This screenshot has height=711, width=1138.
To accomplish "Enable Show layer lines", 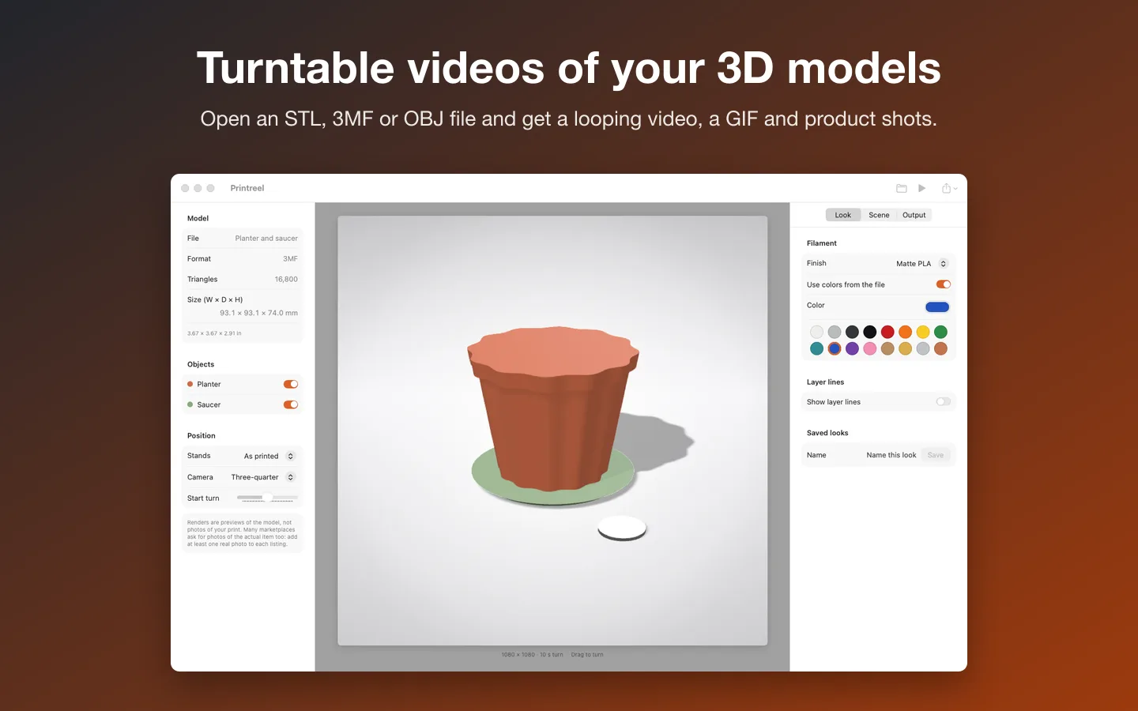I will coord(944,401).
